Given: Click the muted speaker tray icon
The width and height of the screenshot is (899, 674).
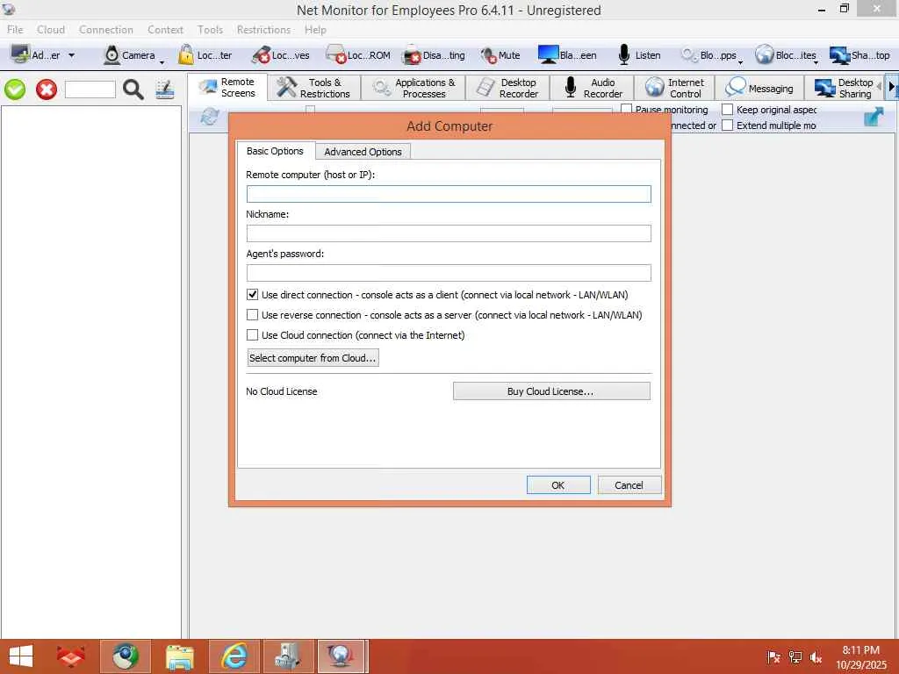Looking at the screenshot, I should click(x=816, y=656).
